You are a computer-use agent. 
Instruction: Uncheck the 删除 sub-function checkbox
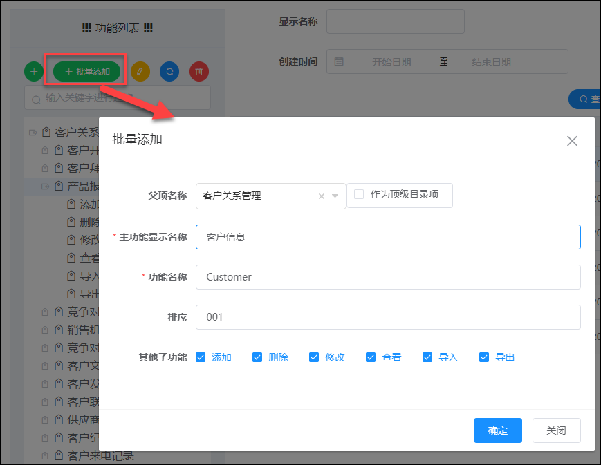257,357
